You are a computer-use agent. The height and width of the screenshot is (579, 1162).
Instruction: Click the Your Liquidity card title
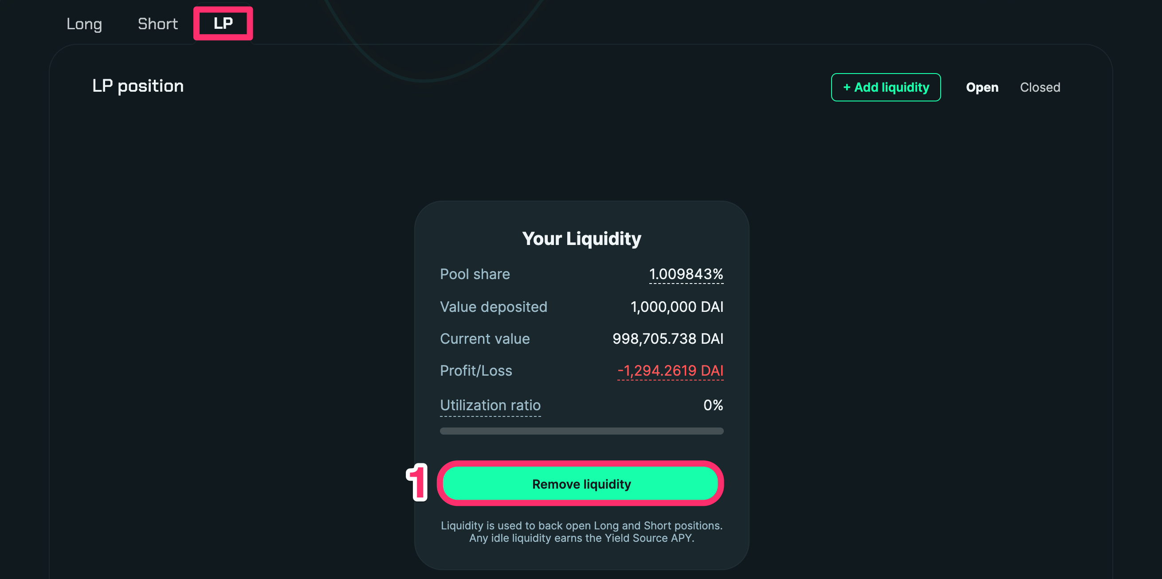[581, 238]
